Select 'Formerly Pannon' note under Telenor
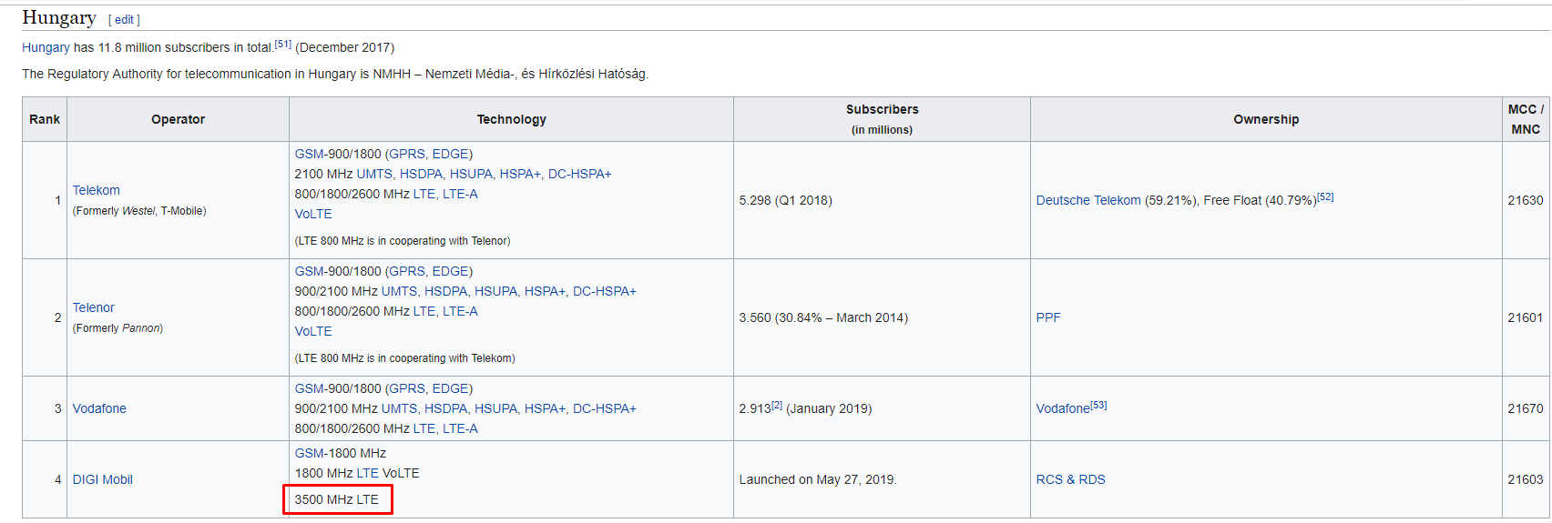 pos(117,328)
